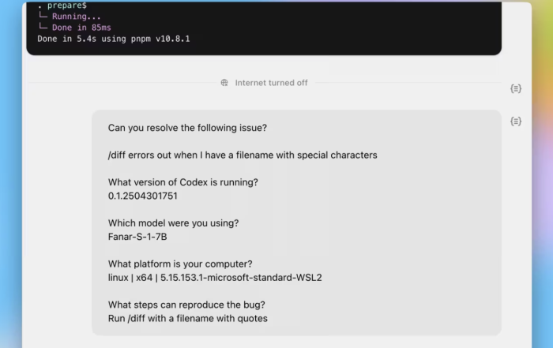Click the prepare$ line in terminal output

(x=62, y=6)
